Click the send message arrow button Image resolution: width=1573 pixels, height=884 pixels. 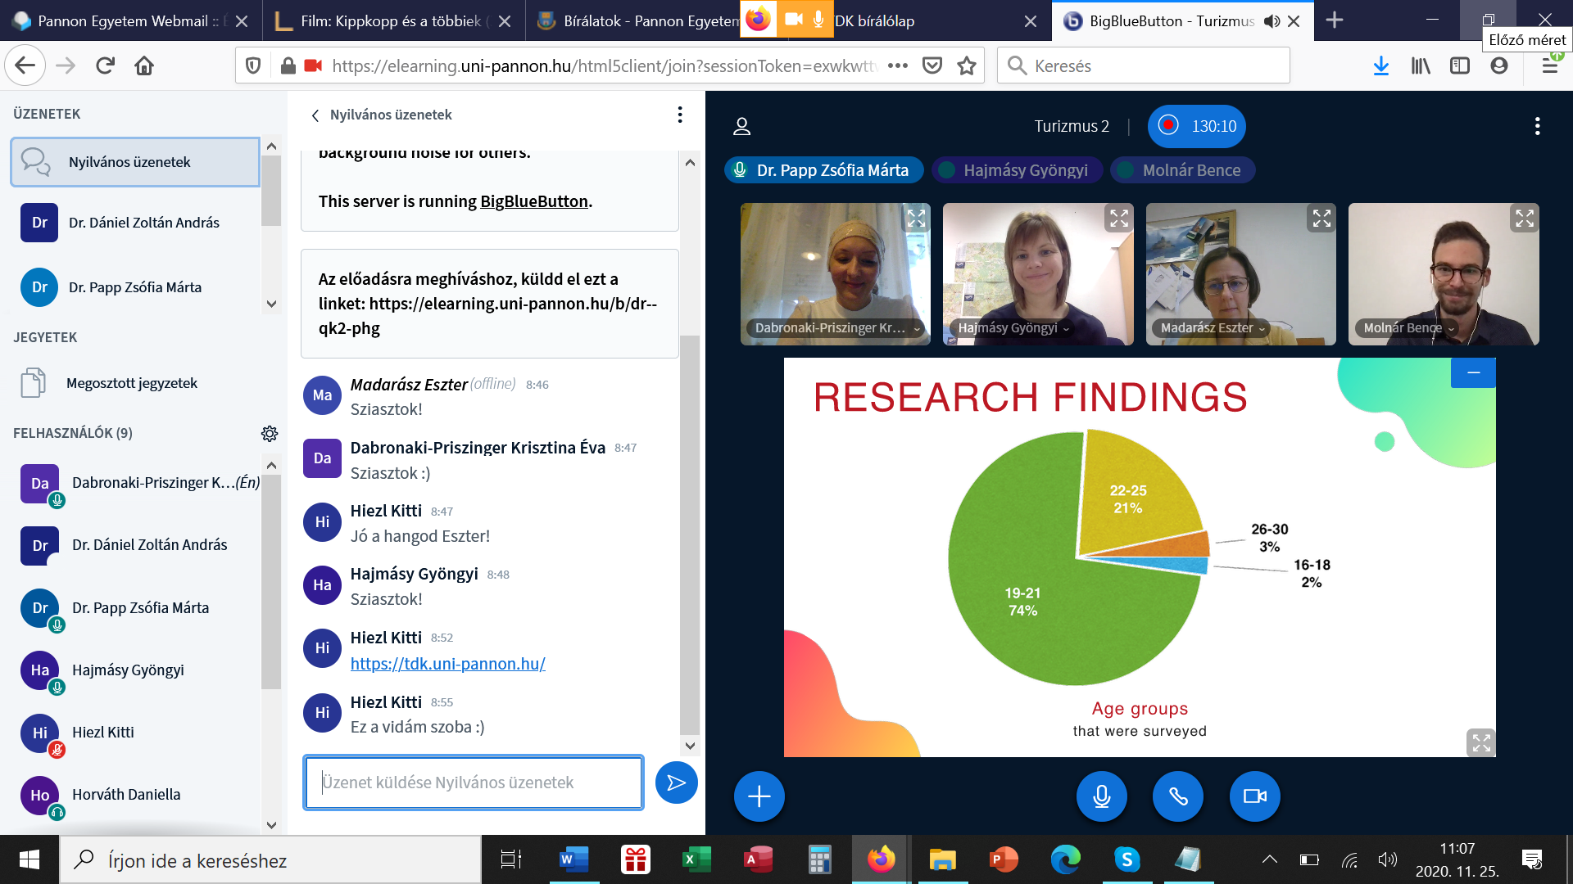[676, 783]
